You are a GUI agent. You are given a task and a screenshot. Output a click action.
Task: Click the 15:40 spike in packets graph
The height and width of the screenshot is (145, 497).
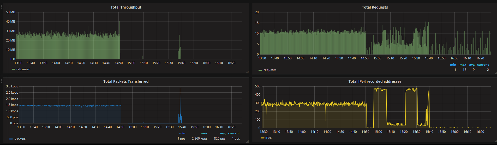[180, 105]
